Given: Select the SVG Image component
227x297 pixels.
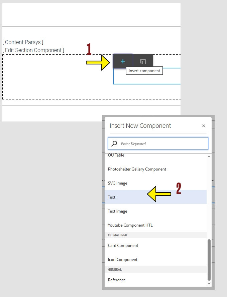Looking at the screenshot, I should pyautogui.click(x=155, y=183).
